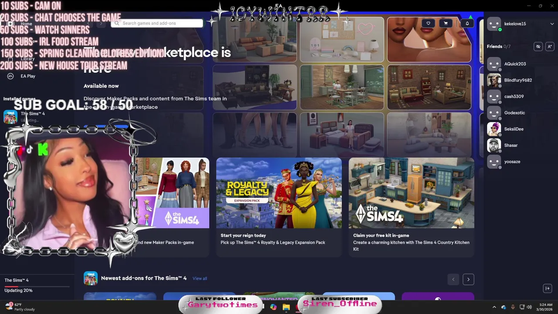This screenshot has width=558, height=314.
Task: Show hidden system tray icons chevron
Action: [x=494, y=307]
